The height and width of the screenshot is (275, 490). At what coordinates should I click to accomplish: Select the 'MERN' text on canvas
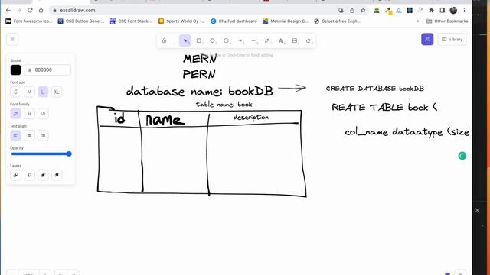(200, 59)
